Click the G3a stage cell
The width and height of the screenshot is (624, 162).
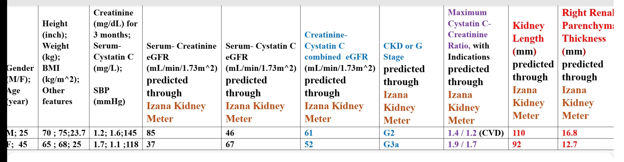click(x=391, y=144)
